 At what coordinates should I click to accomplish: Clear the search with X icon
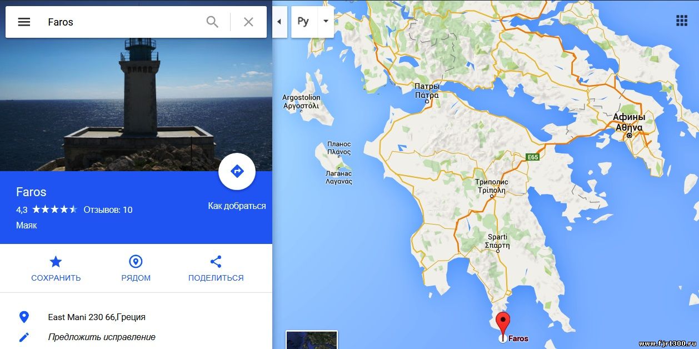point(248,22)
